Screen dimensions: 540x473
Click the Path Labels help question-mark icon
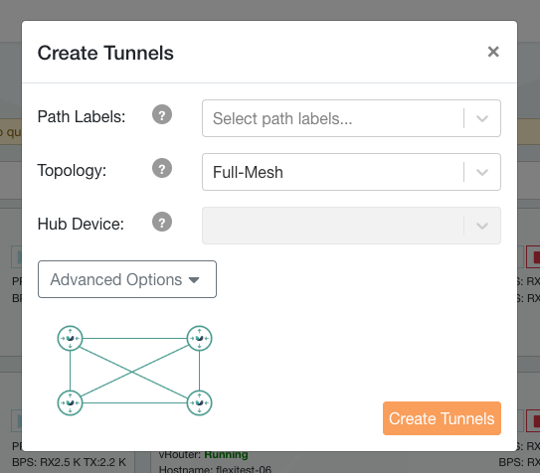click(162, 114)
